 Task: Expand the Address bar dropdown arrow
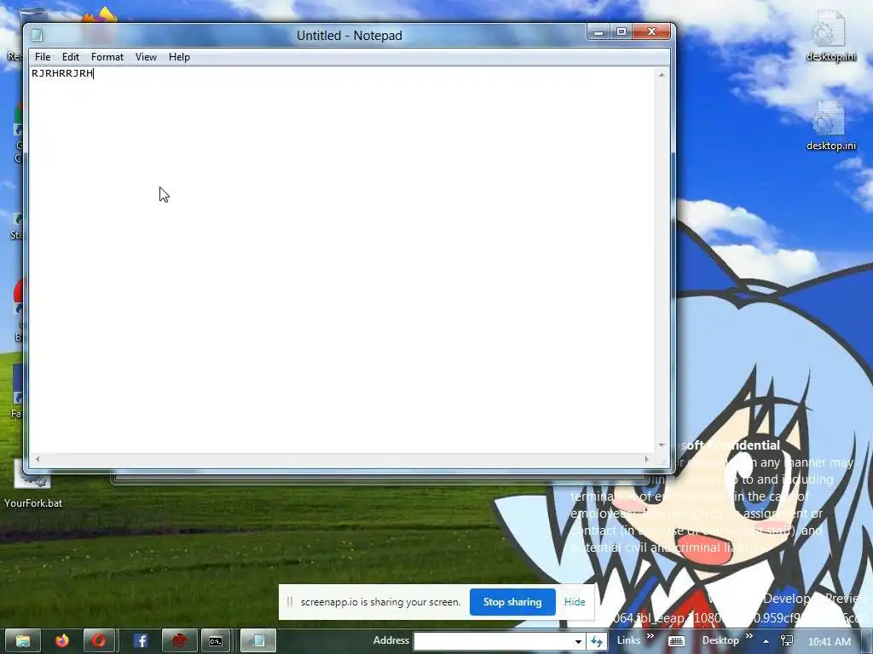[579, 641]
